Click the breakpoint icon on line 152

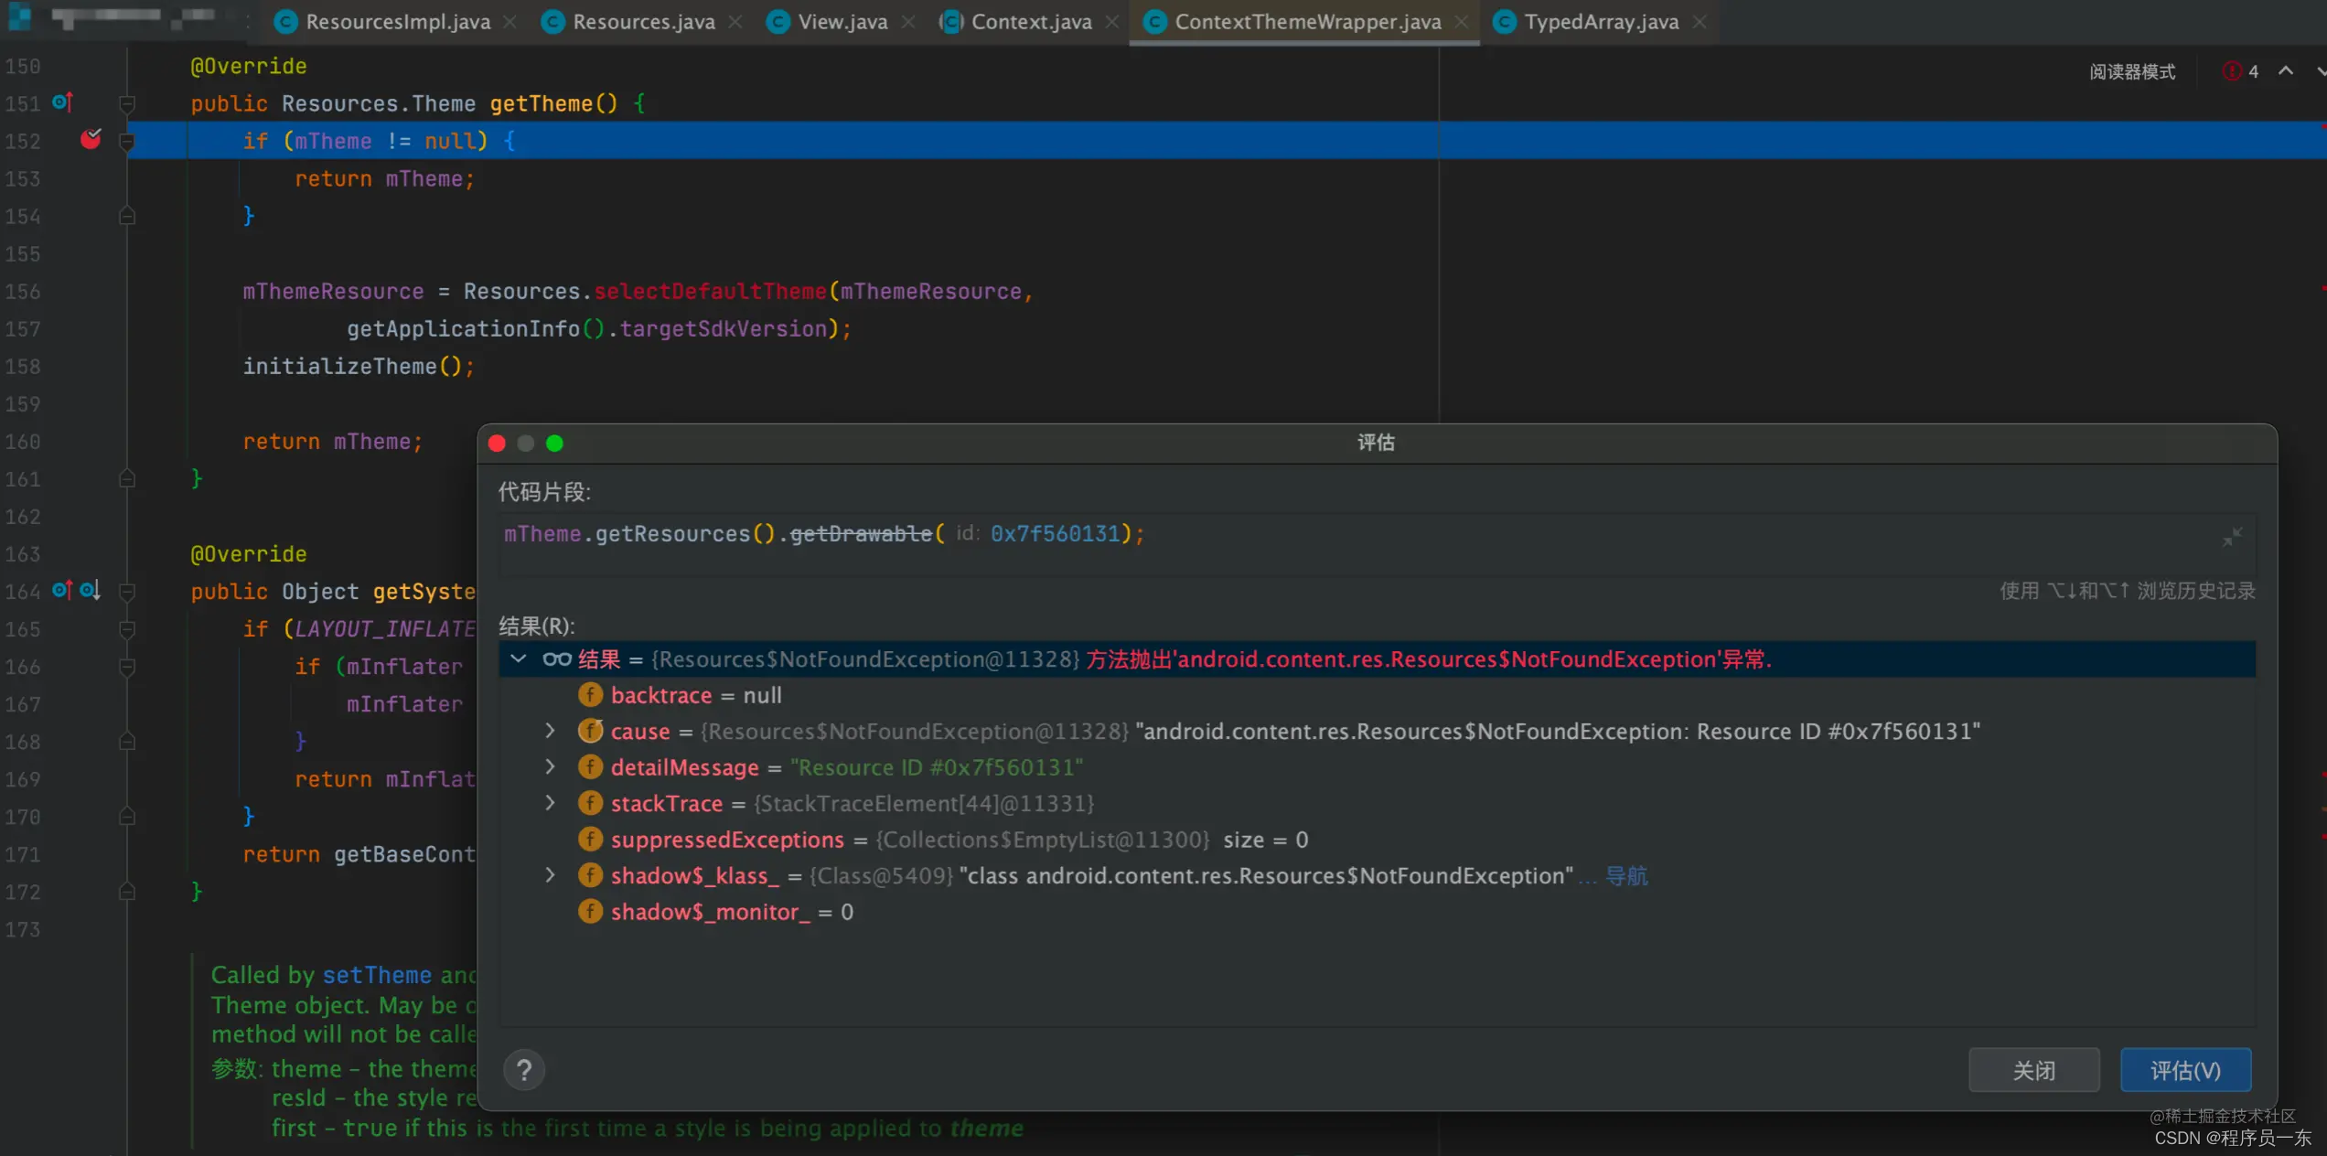tap(91, 139)
